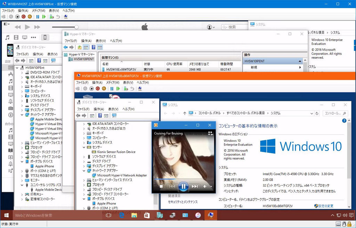Open the iTunes account dropdown
Image resolution: width=356 pixels, height=228 pixels.
[211, 27]
